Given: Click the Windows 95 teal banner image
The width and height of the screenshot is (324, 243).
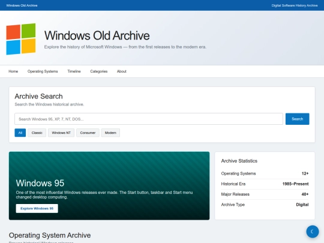Looking at the screenshot, I should (x=109, y=186).
